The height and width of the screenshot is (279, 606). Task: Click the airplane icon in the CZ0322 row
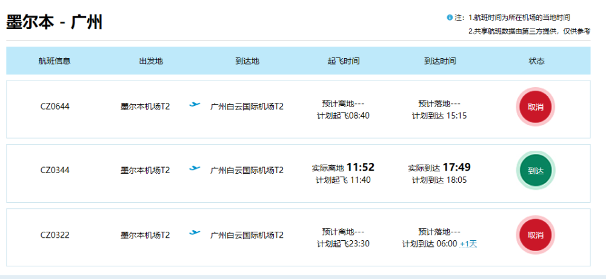tap(195, 232)
